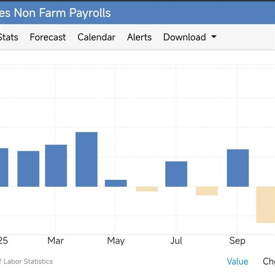The height and width of the screenshot is (275, 275).
Task: Click the Sep label on the x-axis
Action: [x=237, y=241]
